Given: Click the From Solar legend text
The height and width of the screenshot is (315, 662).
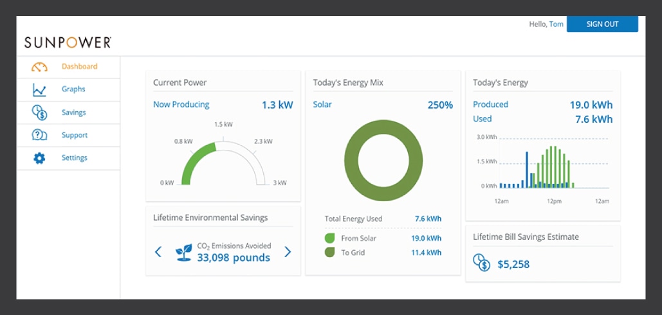Looking at the screenshot, I should pyautogui.click(x=358, y=239).
